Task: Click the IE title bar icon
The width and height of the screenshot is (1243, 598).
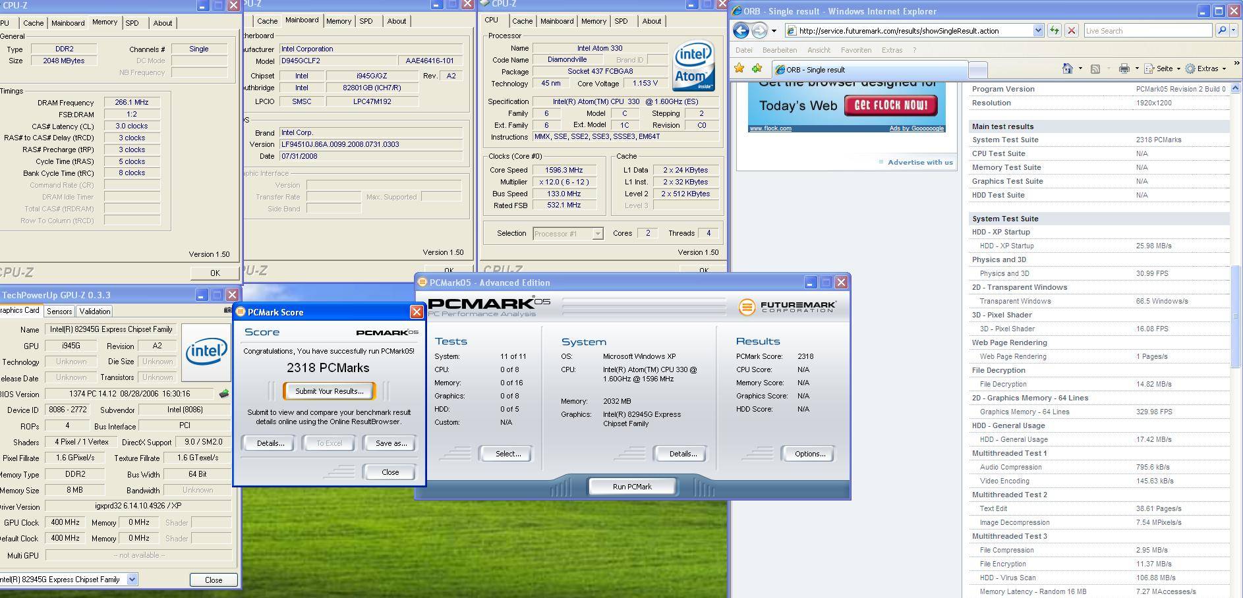Action: coord(737,11)
